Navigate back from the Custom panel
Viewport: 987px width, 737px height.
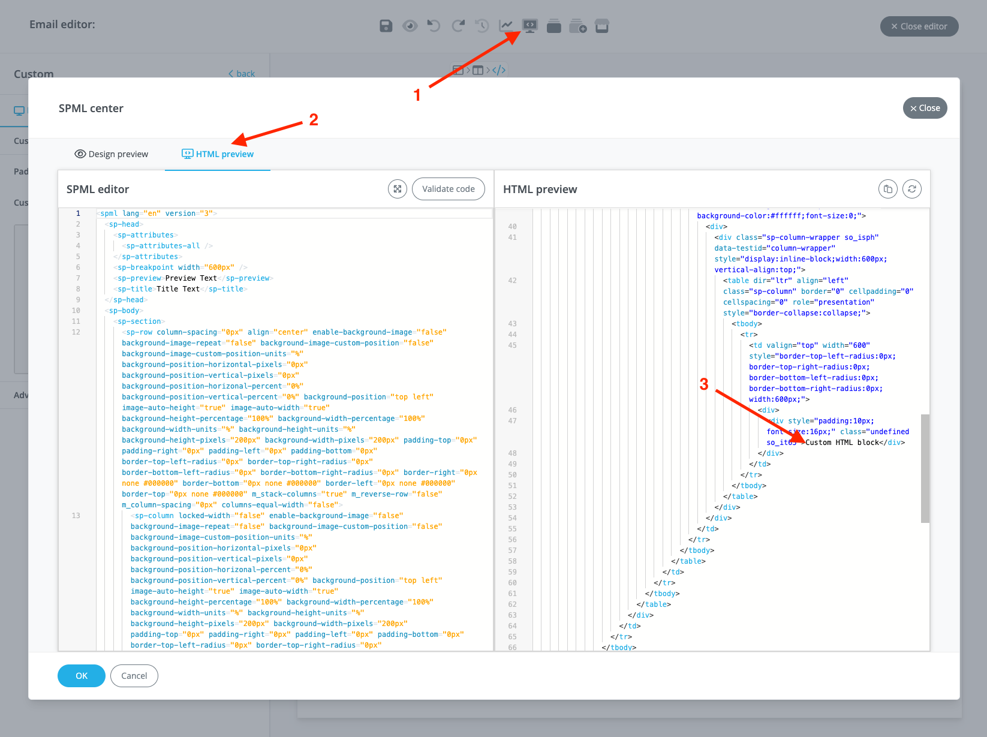[x=242, y=73]
